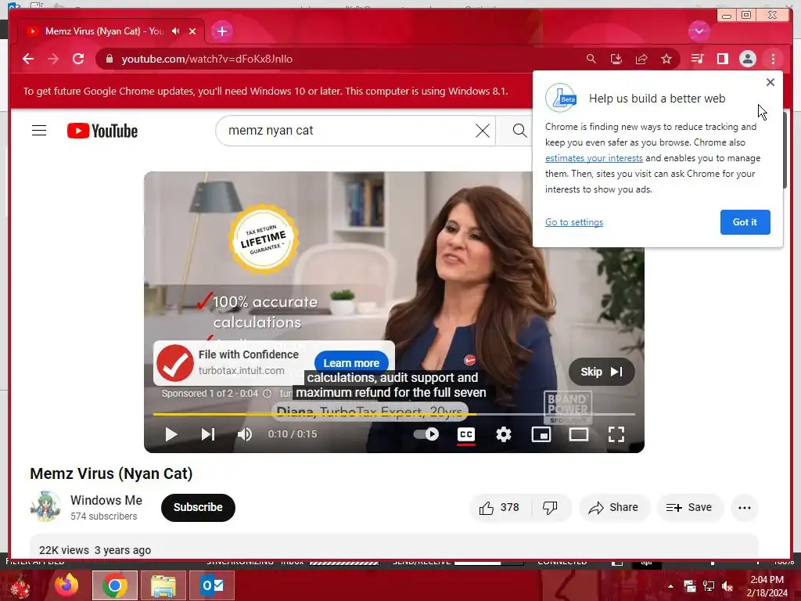
Task: Bookmark this page with the star
Action: [x=666, y=59]
